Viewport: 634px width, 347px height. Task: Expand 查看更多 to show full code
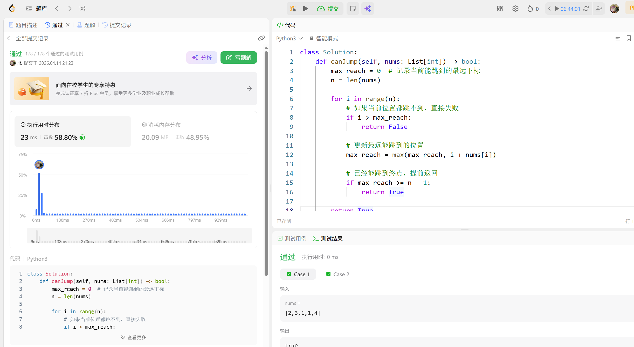134,337
